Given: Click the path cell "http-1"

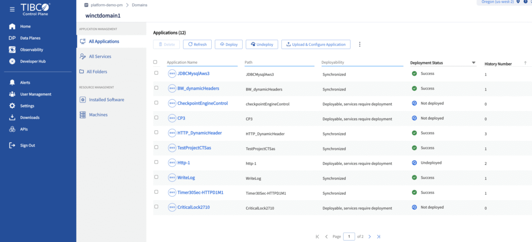Looking at the screenshot, I should (251, 164).
